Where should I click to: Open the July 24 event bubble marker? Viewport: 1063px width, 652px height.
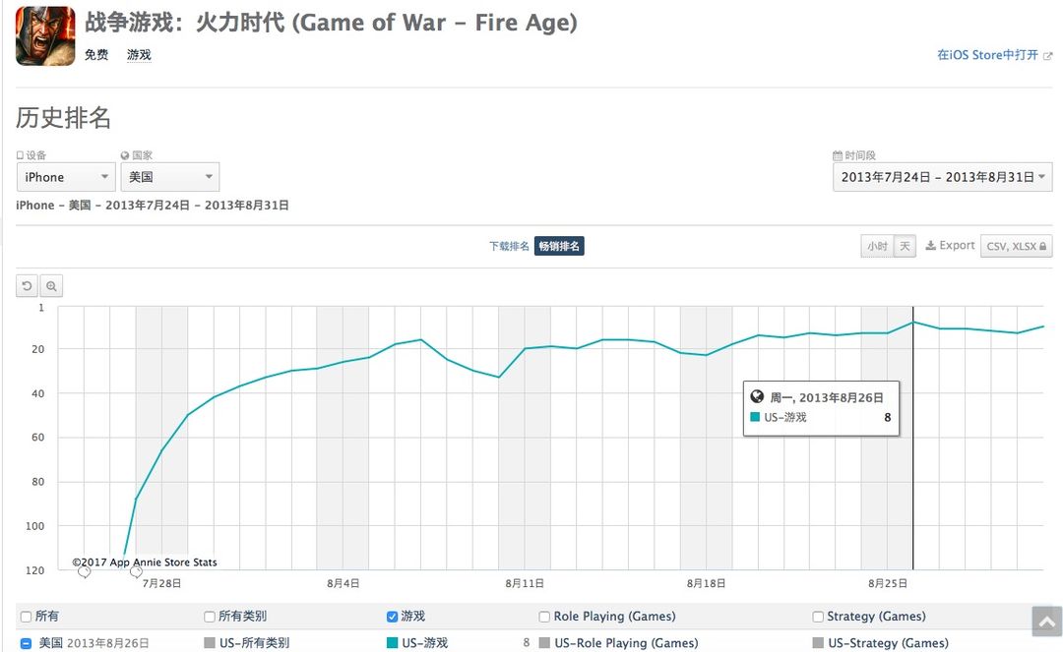(84, 572)
